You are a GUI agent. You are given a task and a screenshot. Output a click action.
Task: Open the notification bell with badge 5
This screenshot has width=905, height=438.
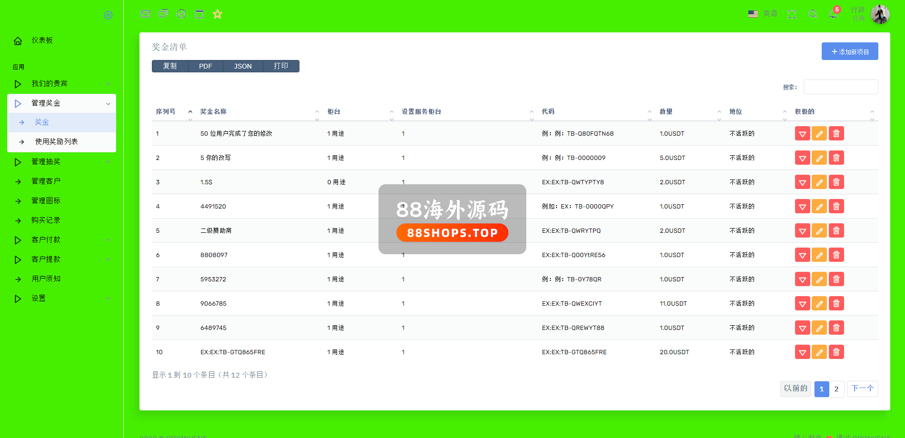(833, 14)
